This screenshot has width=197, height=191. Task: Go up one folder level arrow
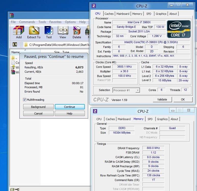click(15, 44)
